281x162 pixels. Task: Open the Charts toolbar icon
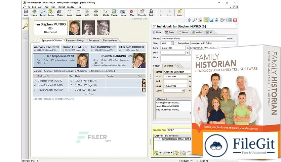106,13
